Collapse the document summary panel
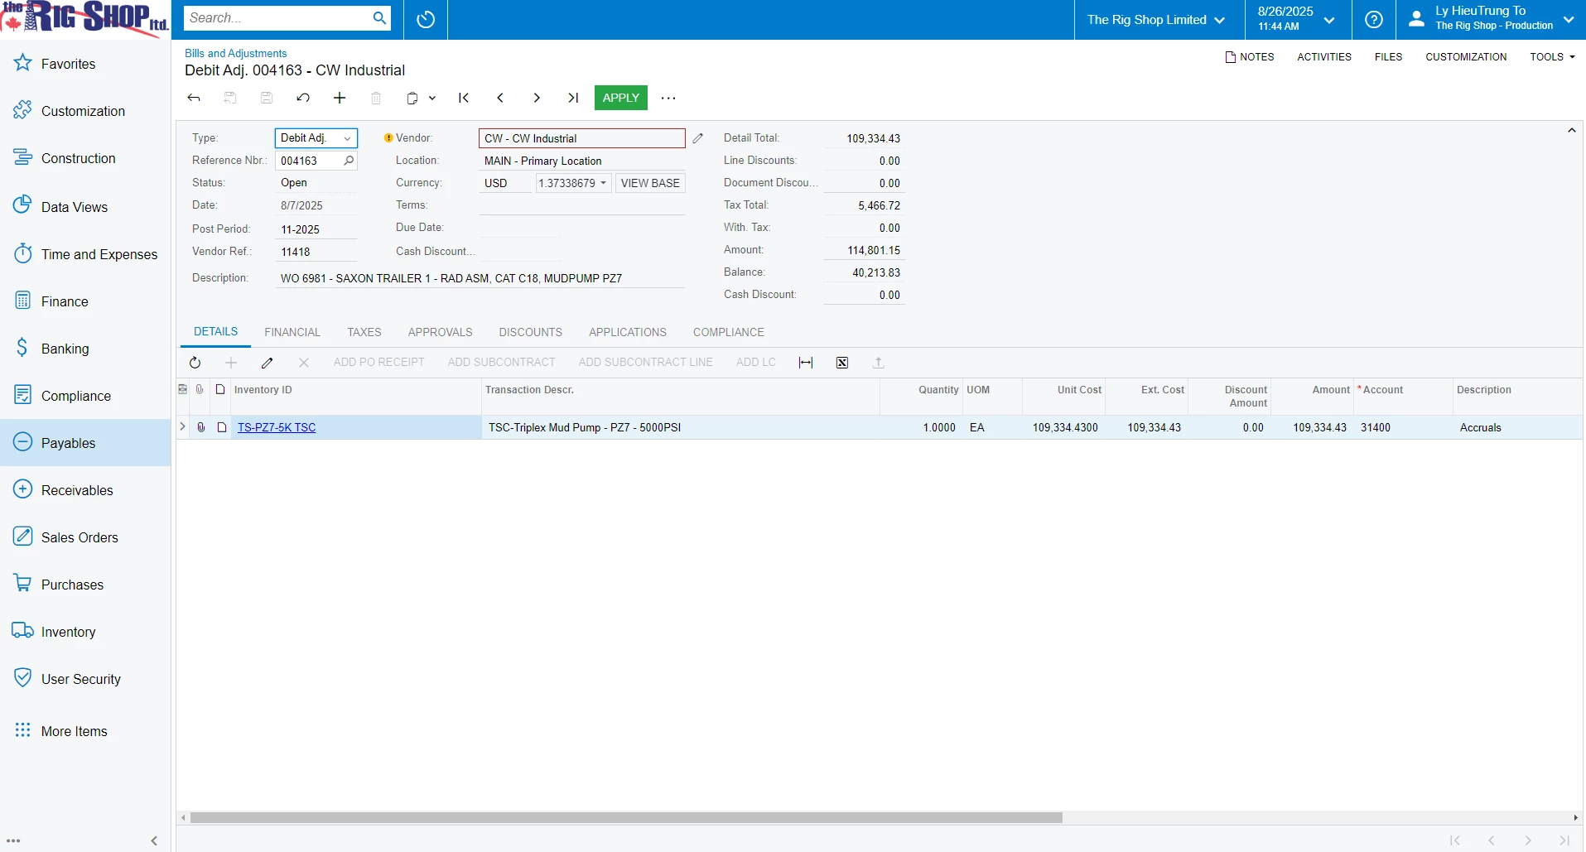The width and height of the screenshot is (1586, 852). pyautogui.click(x=1571, y=131)
